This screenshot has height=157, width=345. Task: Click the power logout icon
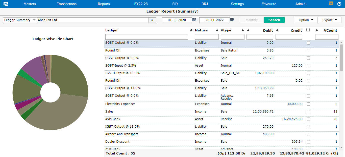point(339,4)
